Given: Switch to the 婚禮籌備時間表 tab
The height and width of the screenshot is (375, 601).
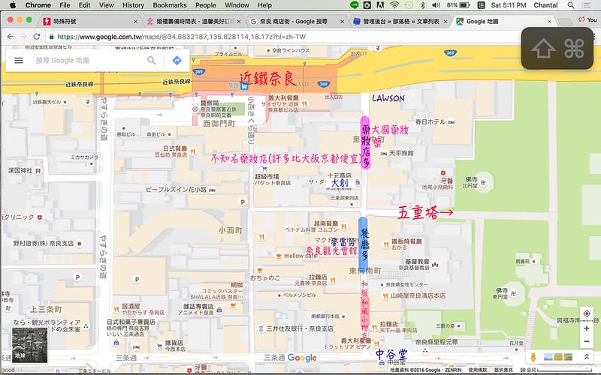Looking at the screenshot, I should [194, 22].
